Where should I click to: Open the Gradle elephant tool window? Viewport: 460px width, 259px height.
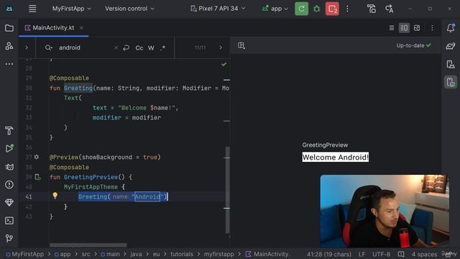(x=451, y=46)
